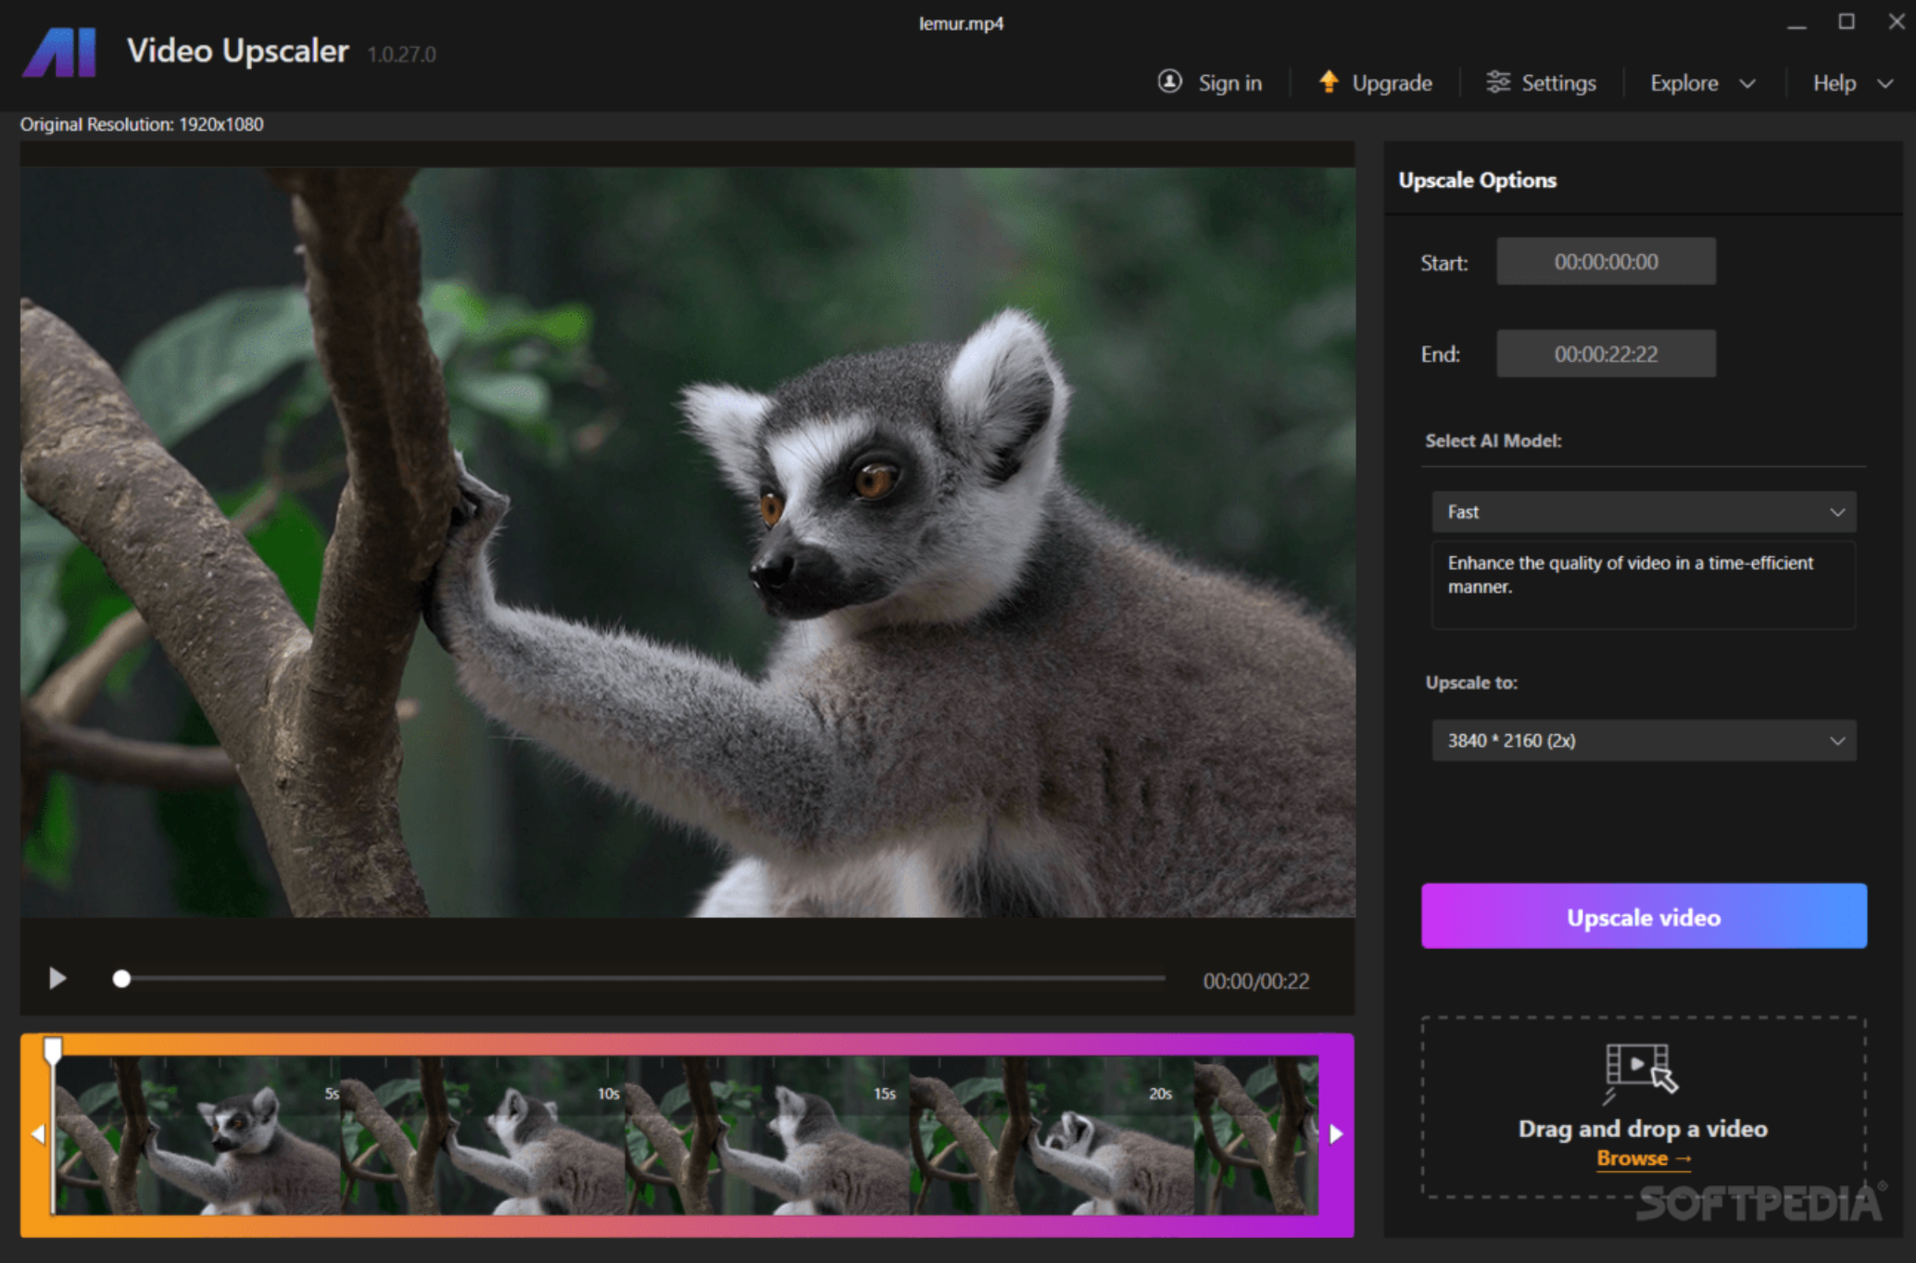Click the AI Video Upscaler logo
1916x1263 pixels.
point(57,55)
